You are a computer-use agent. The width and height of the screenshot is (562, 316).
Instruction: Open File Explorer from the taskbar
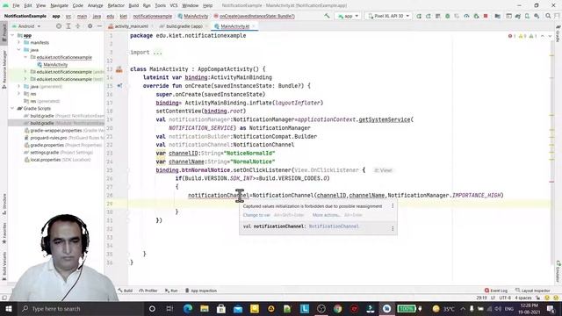205,308
